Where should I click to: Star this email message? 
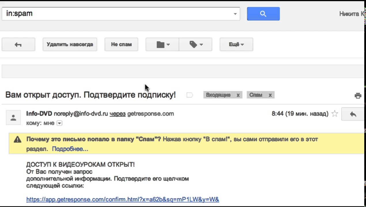pos(335,114)
